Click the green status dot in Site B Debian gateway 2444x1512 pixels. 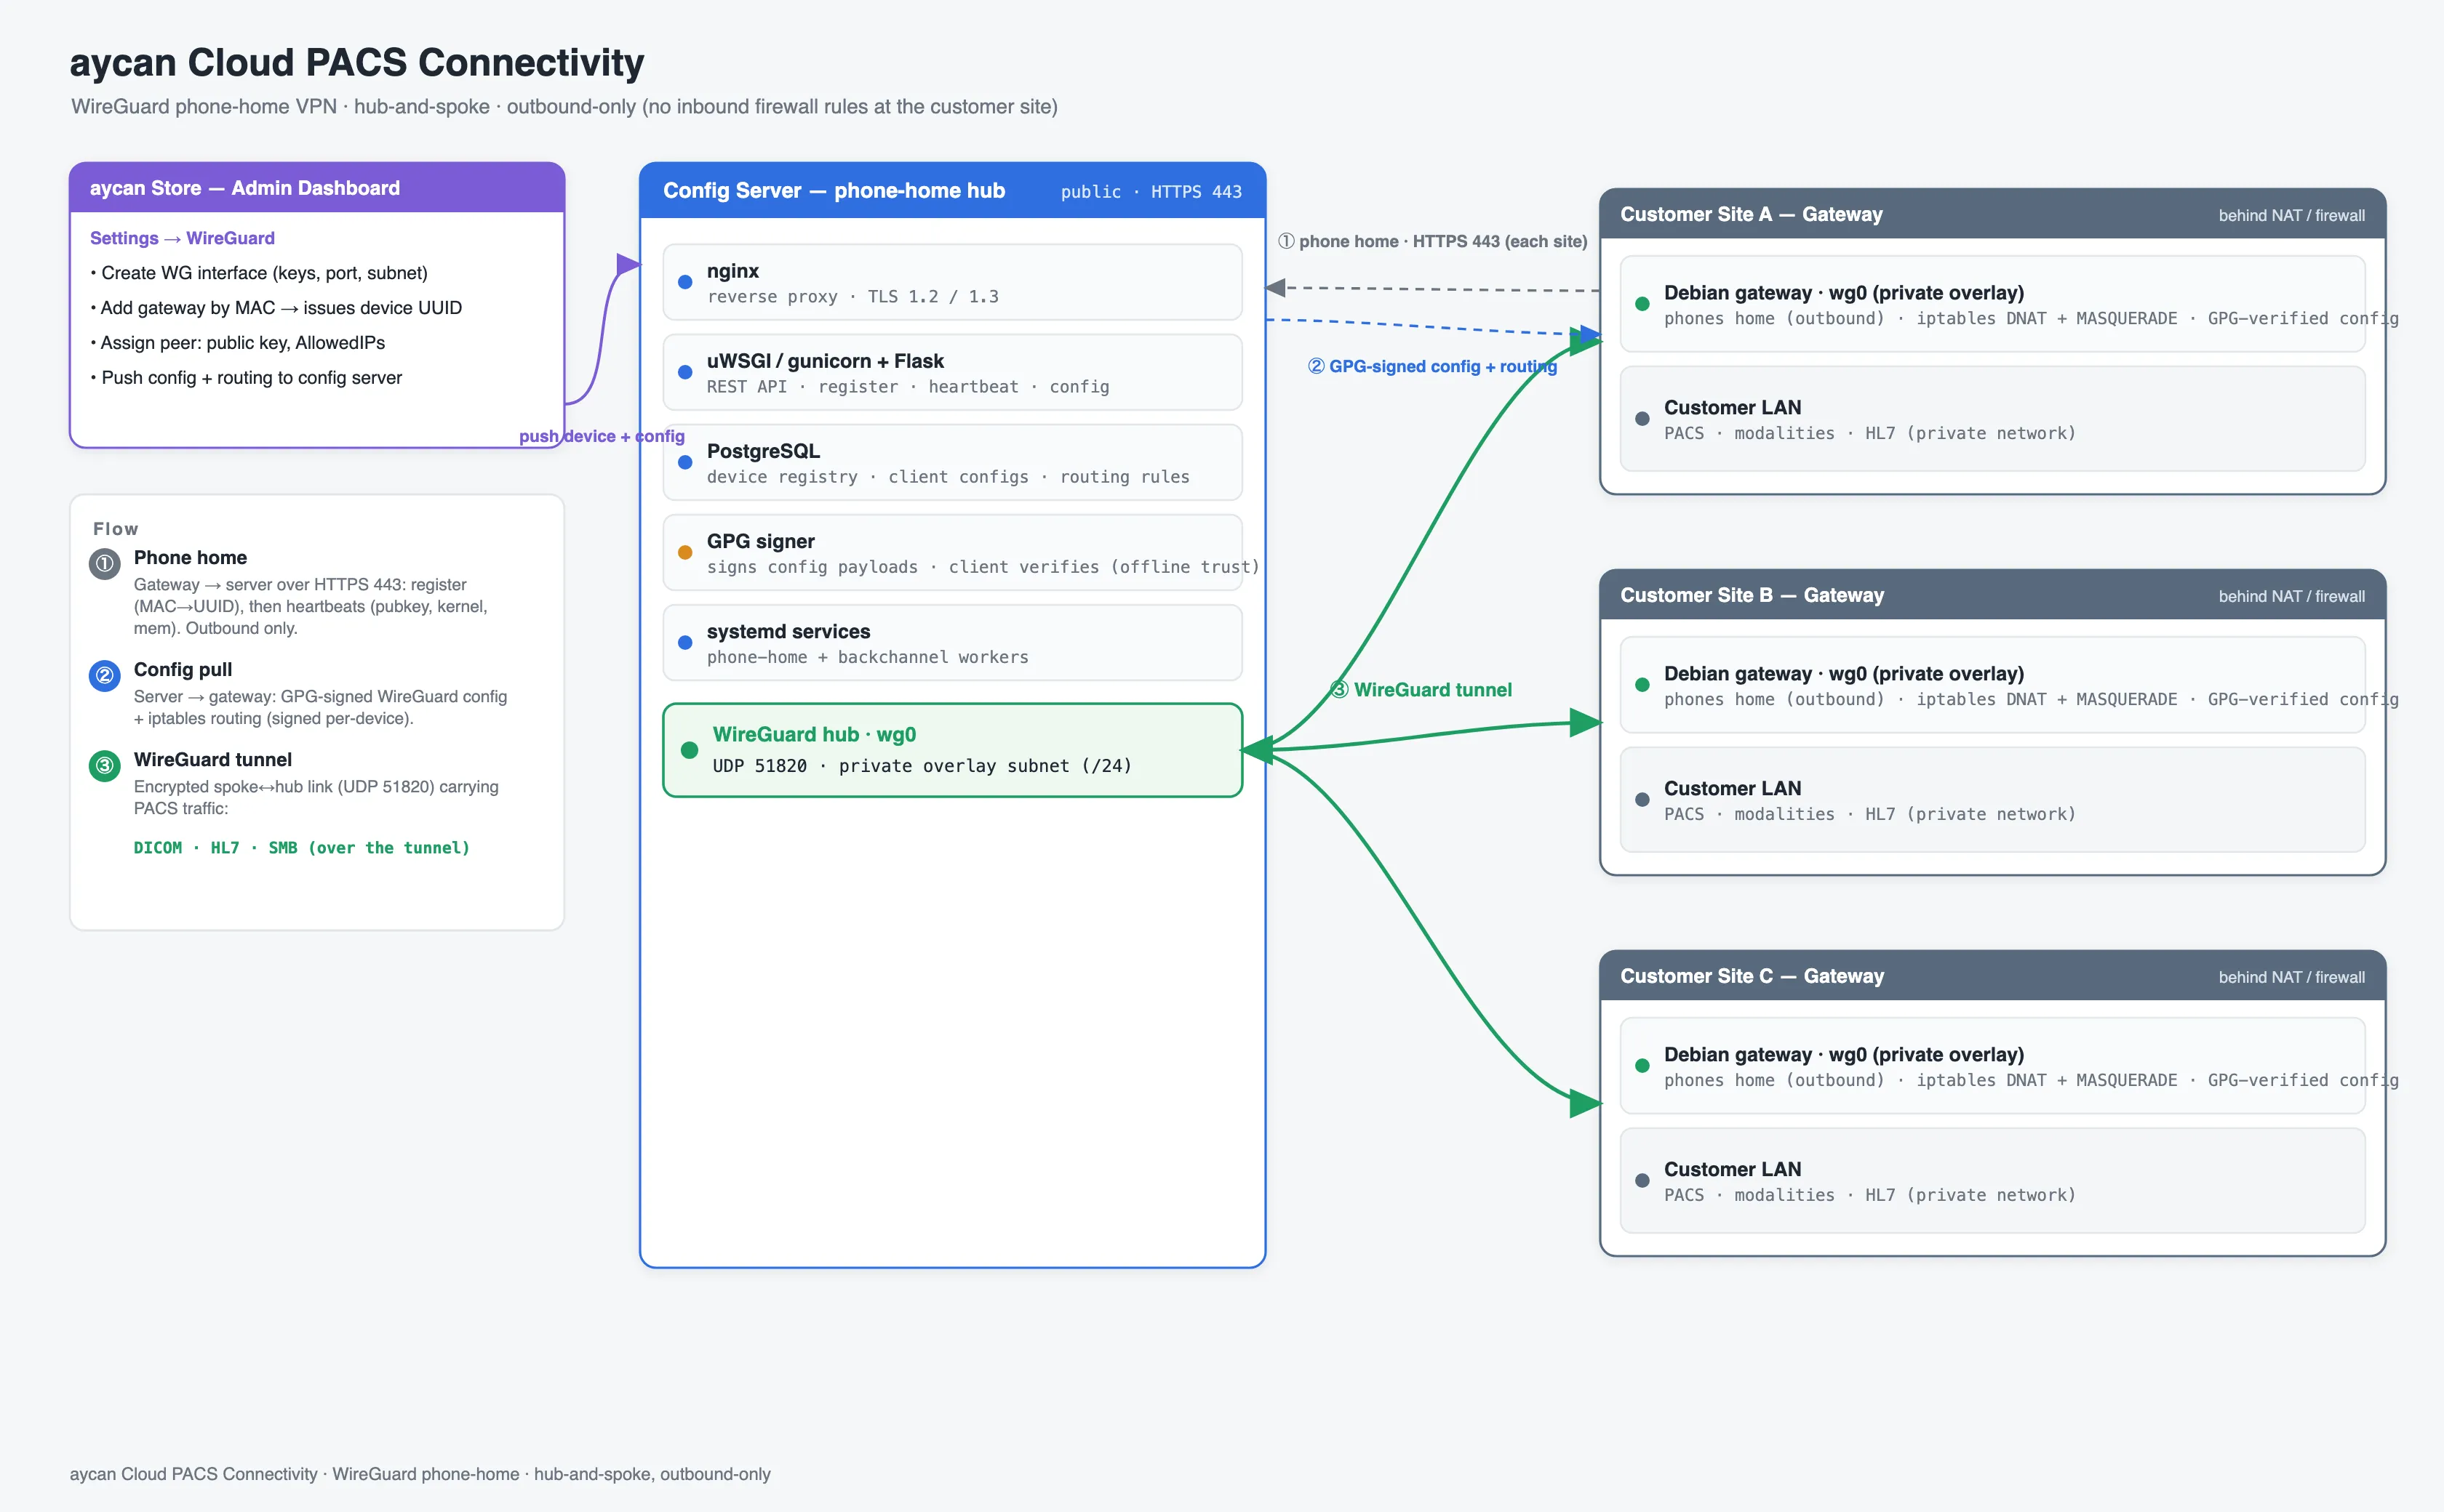click(1642, 685)
